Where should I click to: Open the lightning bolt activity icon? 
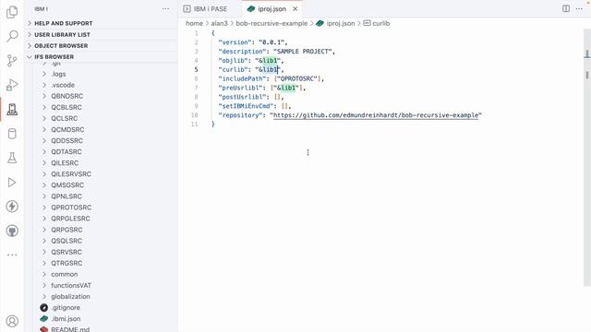pyautogui.click(x=12, y=207)
